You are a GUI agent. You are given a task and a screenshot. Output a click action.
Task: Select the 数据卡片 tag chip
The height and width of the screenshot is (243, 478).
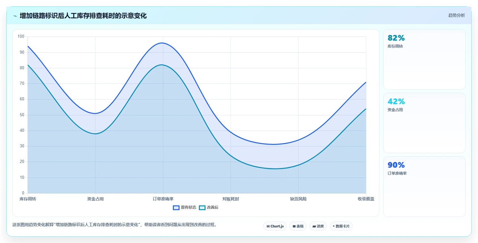click(341, 226)
